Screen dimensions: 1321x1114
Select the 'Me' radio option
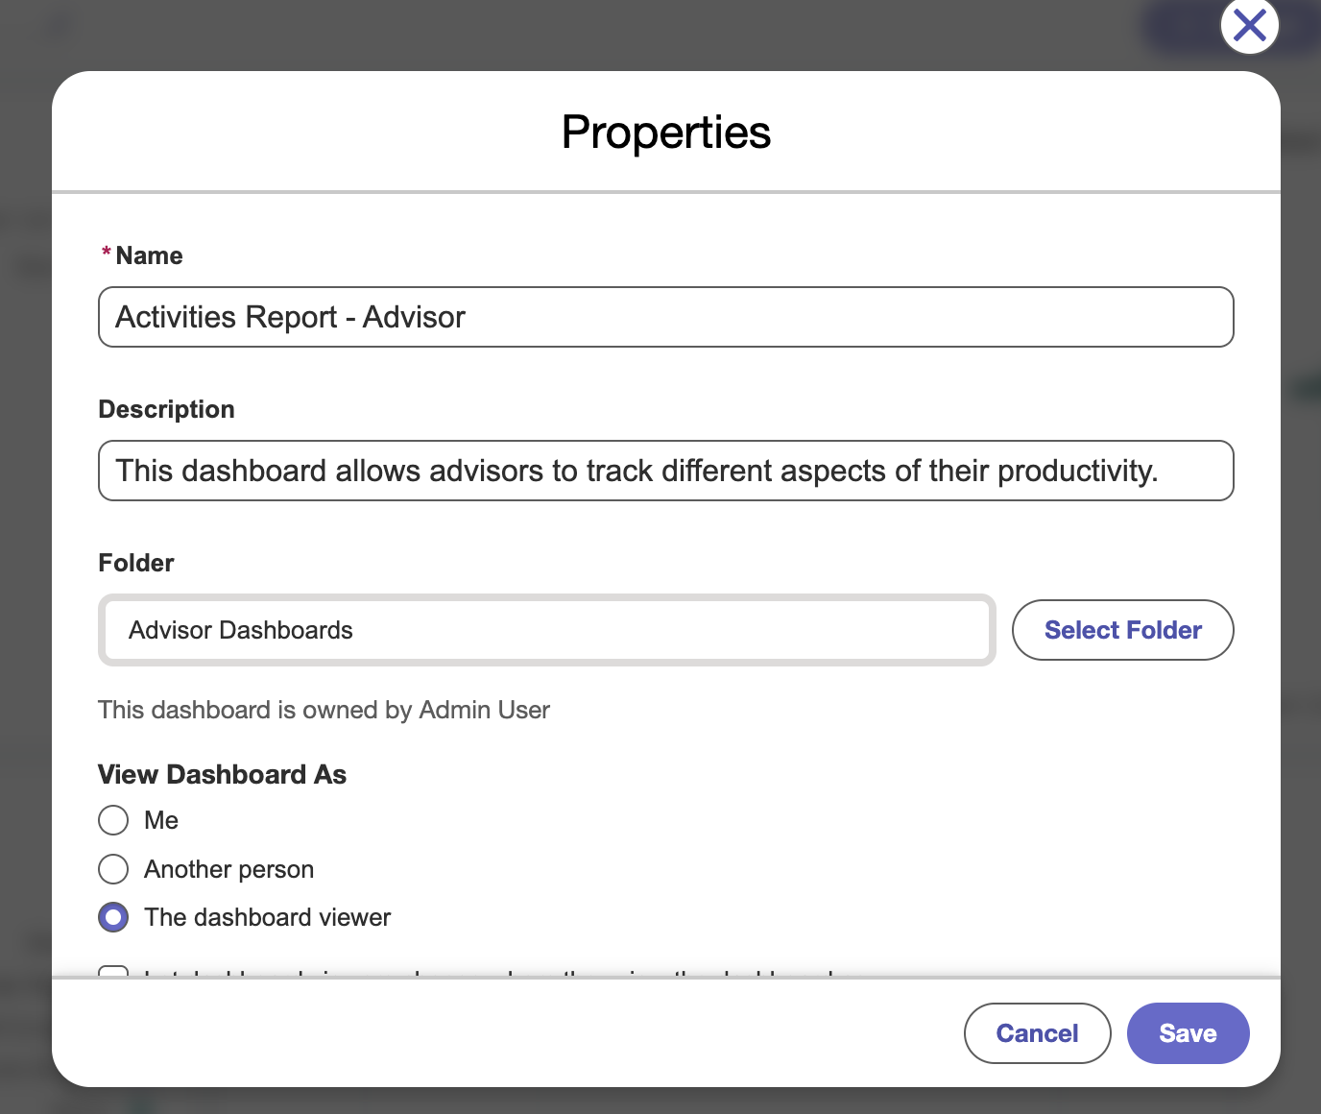[x=113, y=820]
